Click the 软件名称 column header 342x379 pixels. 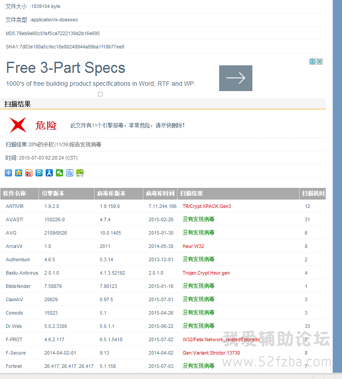pos(20,194)
